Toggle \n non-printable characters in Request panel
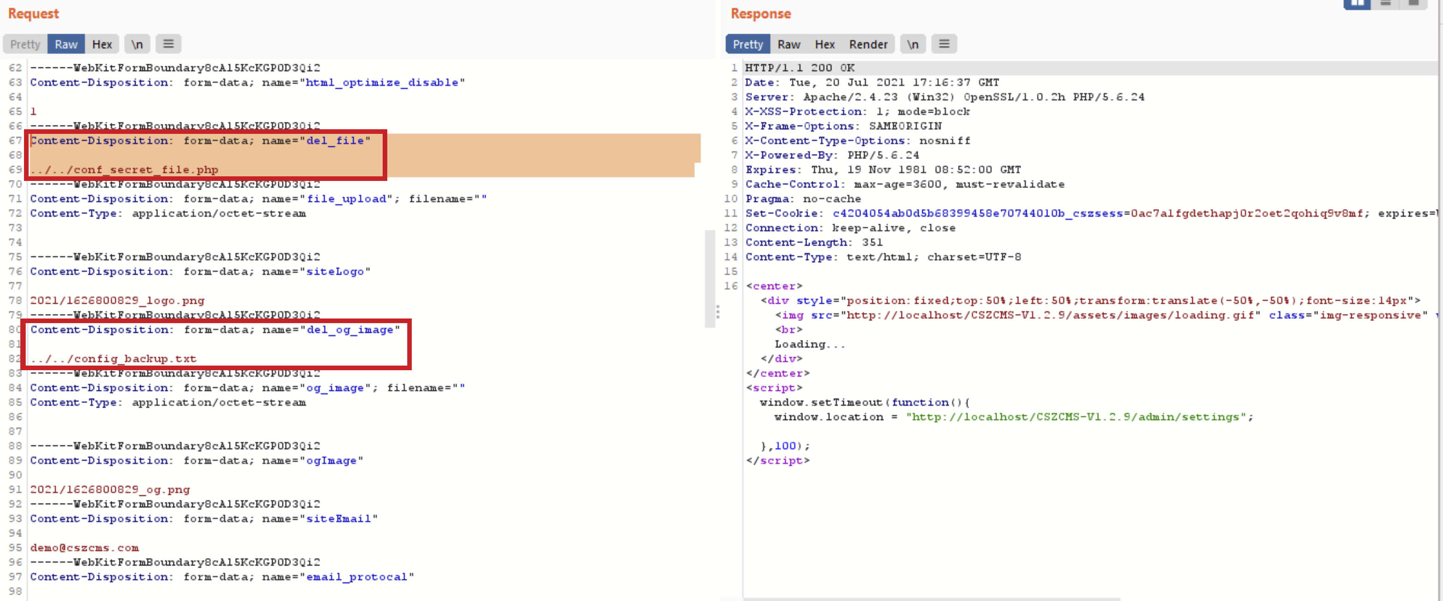The width and height of the screenshot is (1443, 601). tap(137, 44)
